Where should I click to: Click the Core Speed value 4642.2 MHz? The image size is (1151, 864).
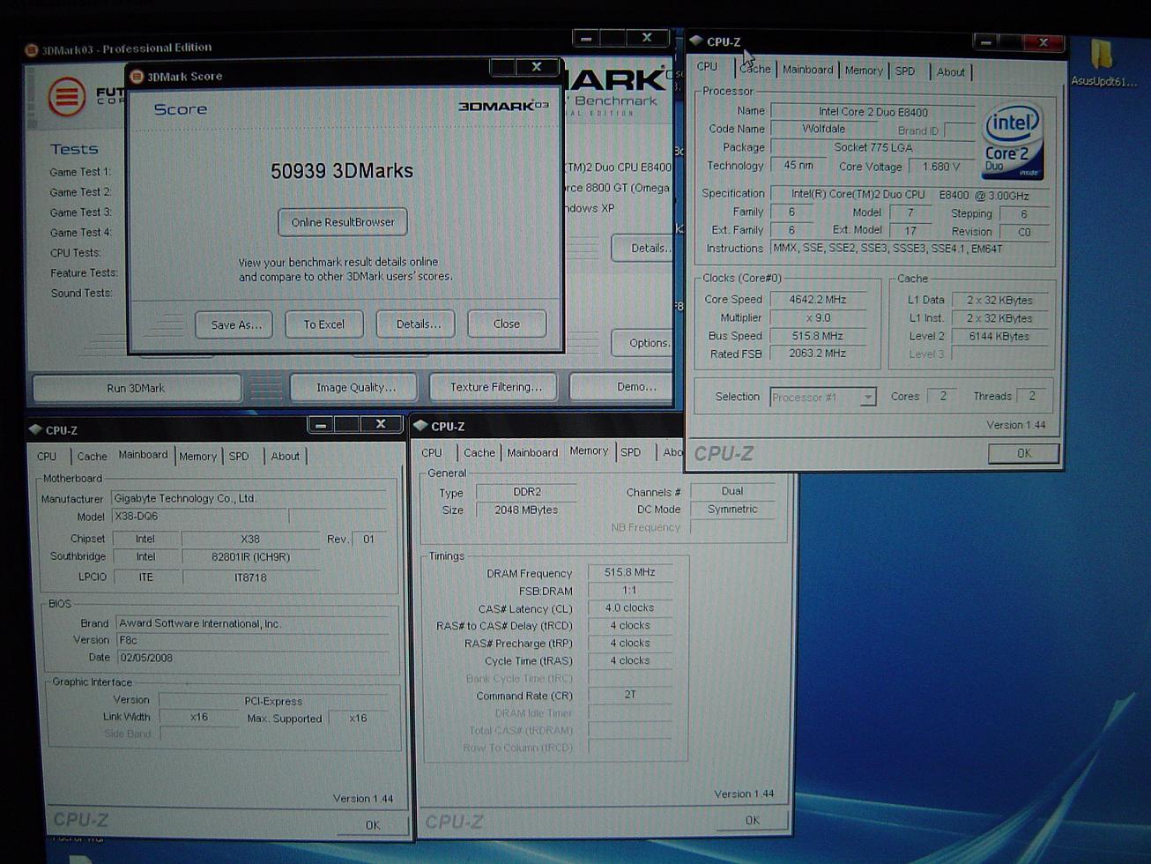pos(820,300)
